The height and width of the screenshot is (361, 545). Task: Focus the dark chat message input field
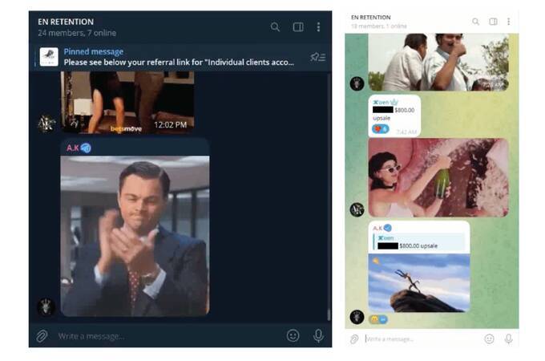[x=160, y=336]
